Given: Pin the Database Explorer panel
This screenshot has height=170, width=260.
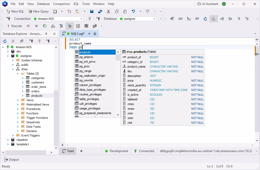Looking at the screenshot, I should coord(46,34).
